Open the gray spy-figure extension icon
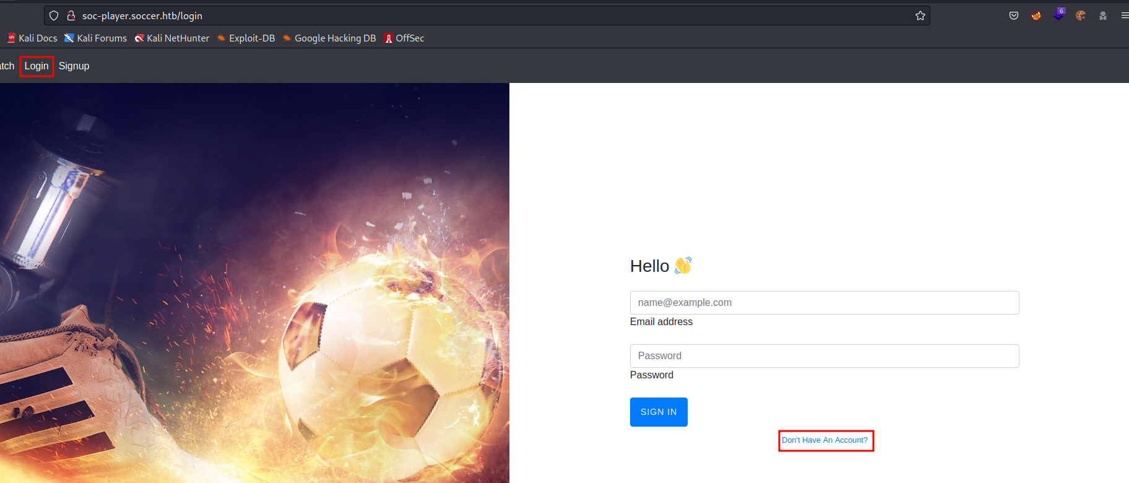 (x=1103, y=15)
